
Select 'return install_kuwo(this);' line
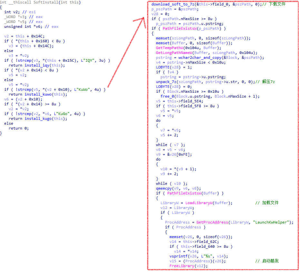pyautogui.click(x=38, y=94)
